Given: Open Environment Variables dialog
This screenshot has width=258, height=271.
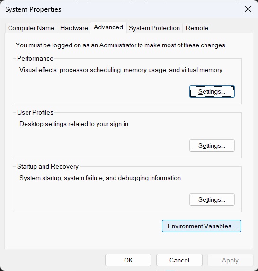Looking at the screenshot, I should [202, 226].
